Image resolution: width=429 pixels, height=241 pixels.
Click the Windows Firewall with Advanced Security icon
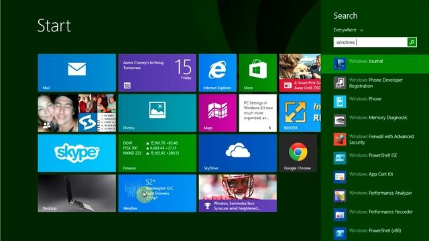[x=340, y=139]
